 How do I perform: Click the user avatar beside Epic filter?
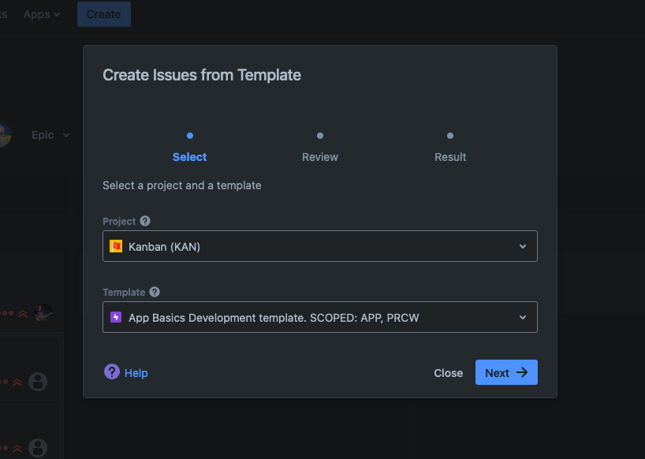tap(4, 135)
